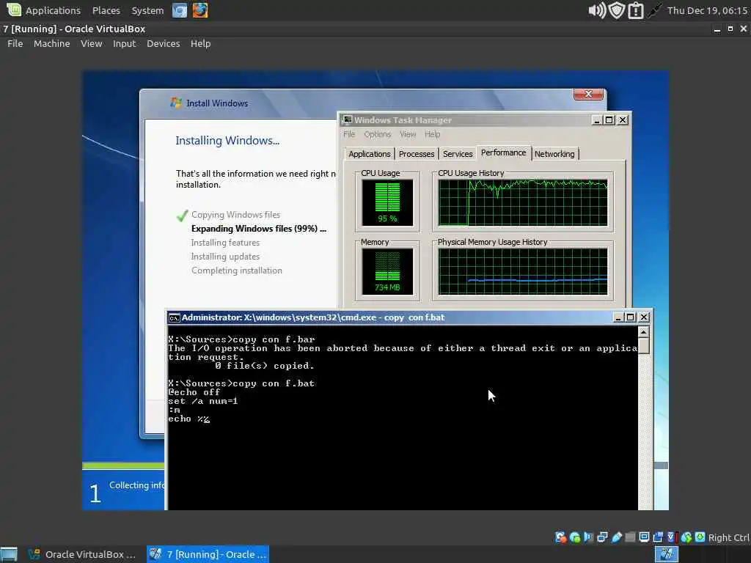
Task: Click the 'set /a num=1' line in cmd
Action: point(203,401)
